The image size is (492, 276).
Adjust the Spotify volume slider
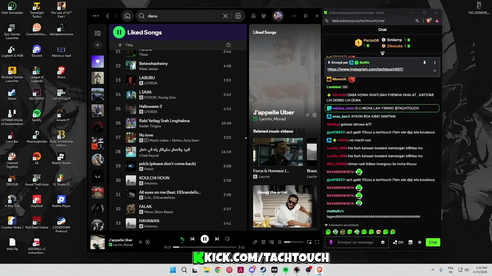click(x=293, y=242)
